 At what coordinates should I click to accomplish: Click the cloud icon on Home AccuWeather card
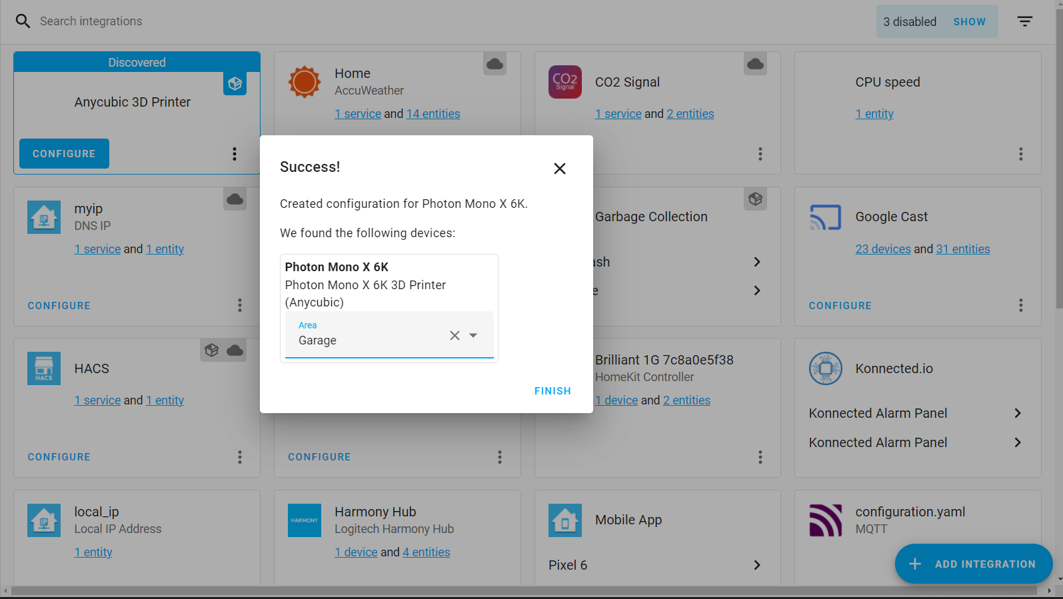495,64
